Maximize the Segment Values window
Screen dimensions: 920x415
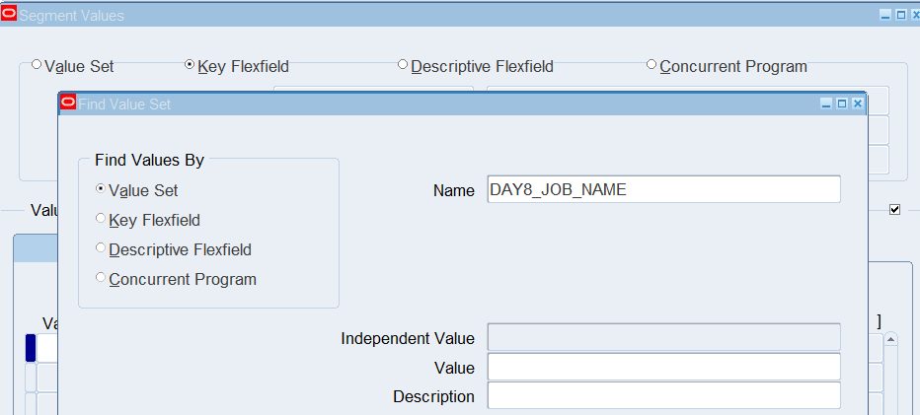901,15
